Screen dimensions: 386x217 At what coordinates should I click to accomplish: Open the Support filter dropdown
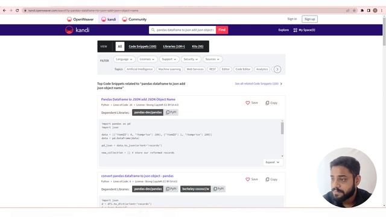click(x=169, y=59)
